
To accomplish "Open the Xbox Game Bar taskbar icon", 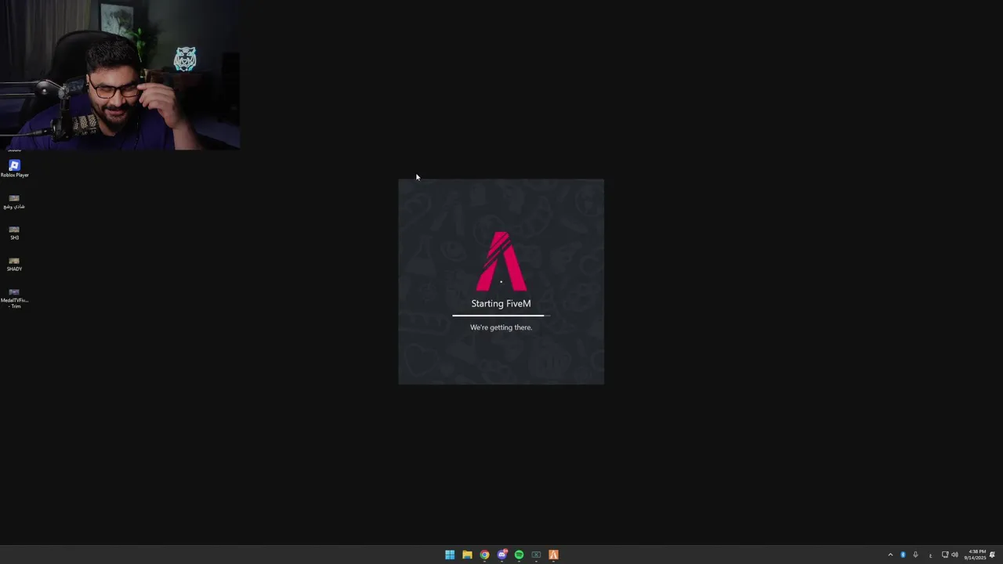I will [536, 555].
